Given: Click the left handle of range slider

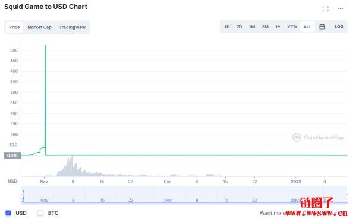Looking at the screenshot, I should (23, 195).
